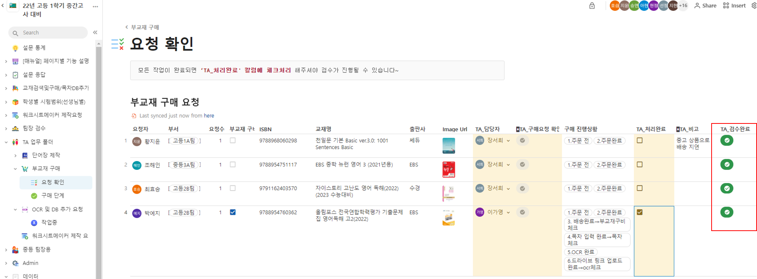Click the sync status icon beside Last synced
The image size is (757, 279).
point(134,116)
